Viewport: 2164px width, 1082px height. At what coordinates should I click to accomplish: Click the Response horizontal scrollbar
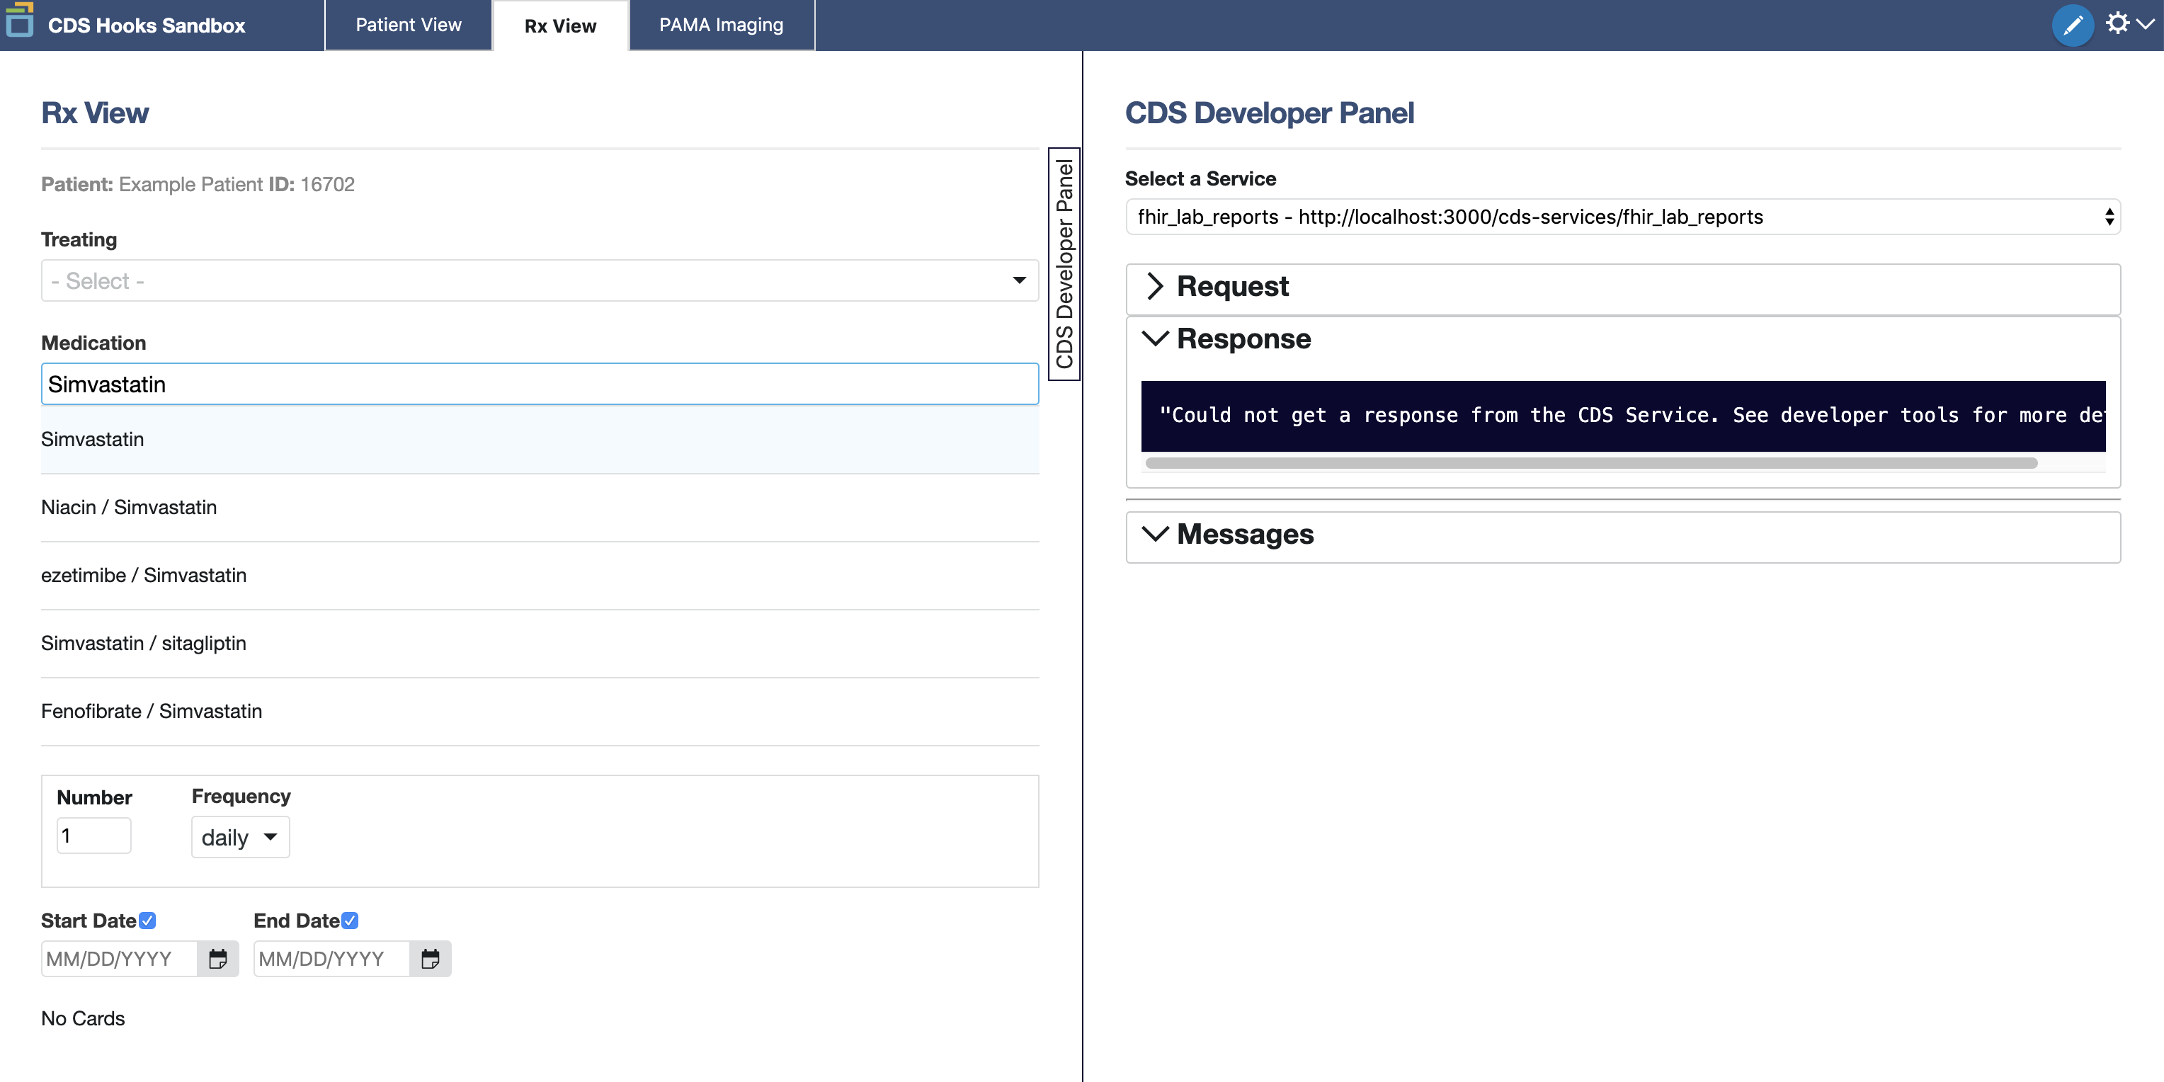pyautogui.click(x=1591, y=463)
